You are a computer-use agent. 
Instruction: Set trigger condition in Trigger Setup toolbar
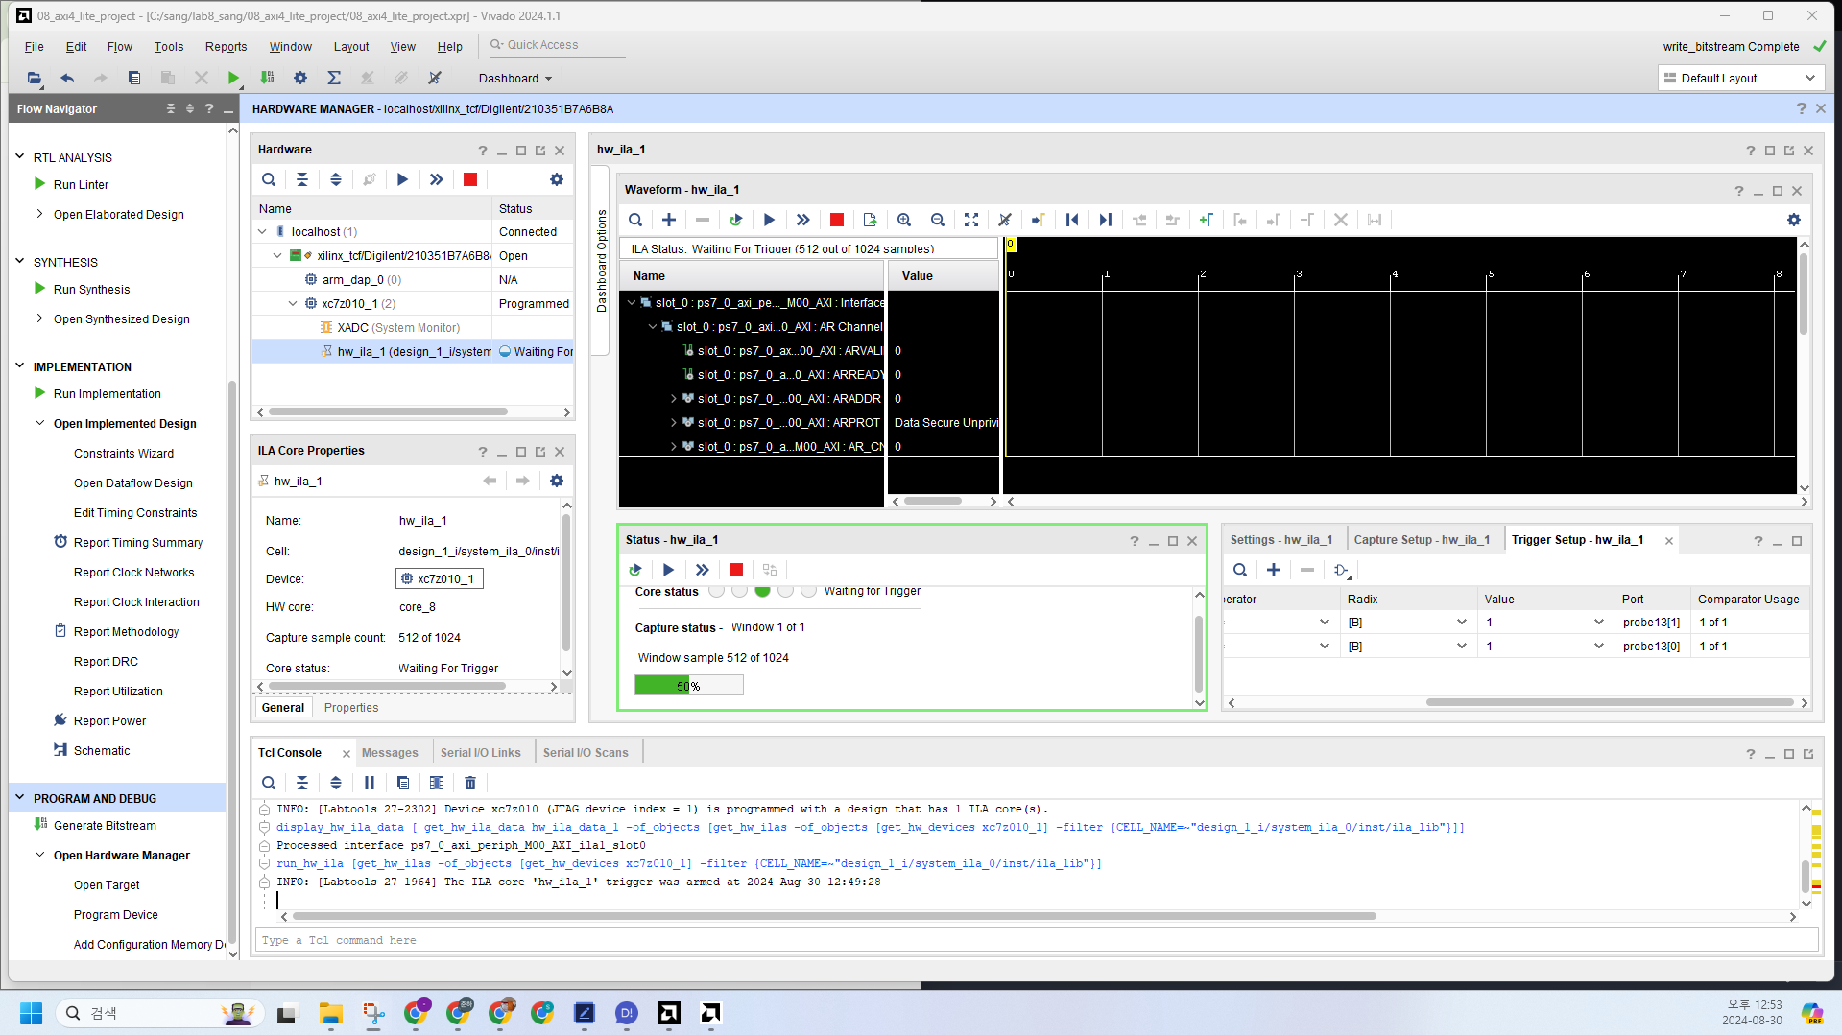click(1342, 570)
